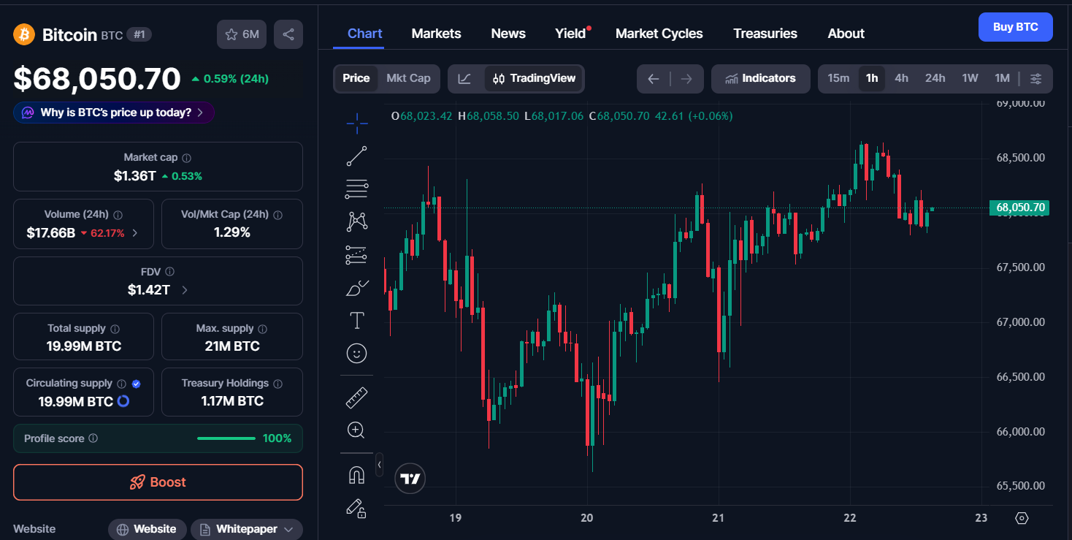Open the Treasuries tab

coord(765,34)
